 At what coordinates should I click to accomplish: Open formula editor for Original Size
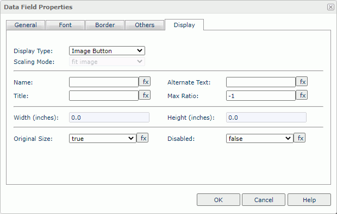click(142, 138)
